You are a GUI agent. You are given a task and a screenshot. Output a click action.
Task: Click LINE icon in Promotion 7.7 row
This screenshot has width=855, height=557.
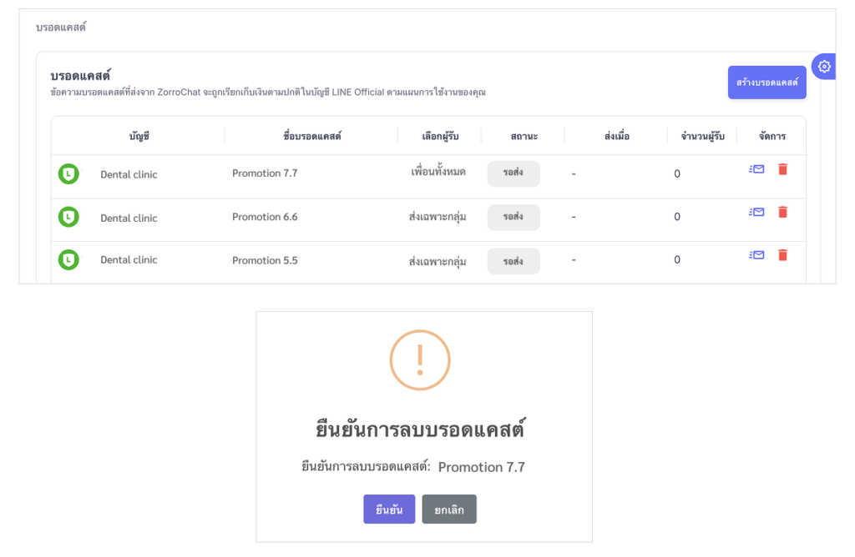tap(68, 173)
